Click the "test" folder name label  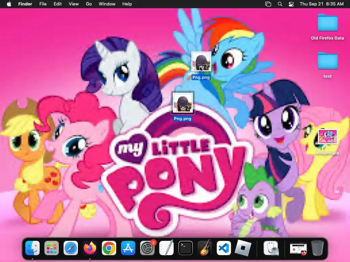point(327,76)
